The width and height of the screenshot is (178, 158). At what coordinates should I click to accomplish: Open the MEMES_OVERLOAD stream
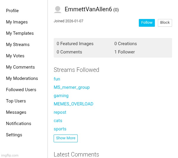[73, 104]
